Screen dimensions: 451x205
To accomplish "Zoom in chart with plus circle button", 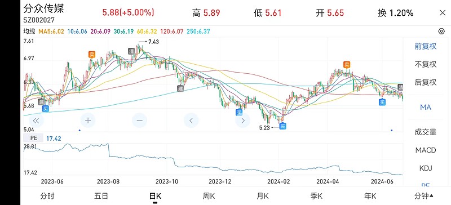I will (x=88, y=121).
